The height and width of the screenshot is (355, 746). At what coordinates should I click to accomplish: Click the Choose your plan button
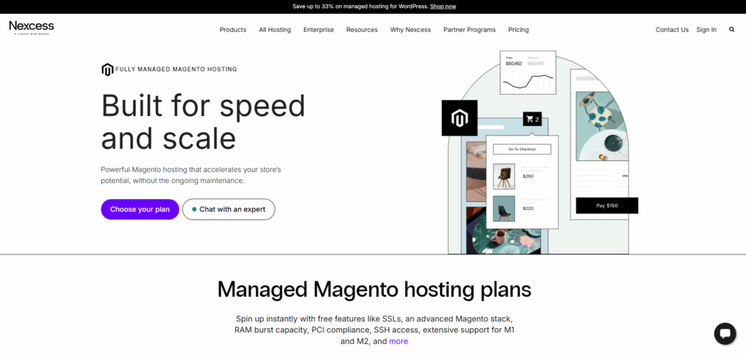(x=140, y=209)
